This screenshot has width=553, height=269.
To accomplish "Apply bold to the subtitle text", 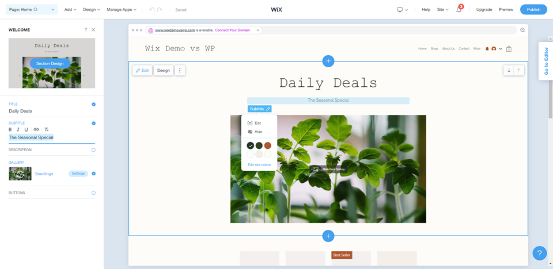I will pos(10,129).
